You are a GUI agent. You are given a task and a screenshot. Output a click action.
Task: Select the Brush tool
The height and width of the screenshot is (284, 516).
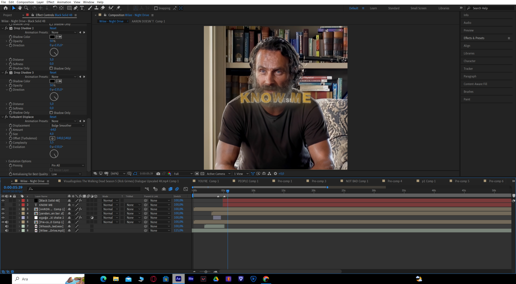pyautogui.click(x=90, y=8)
